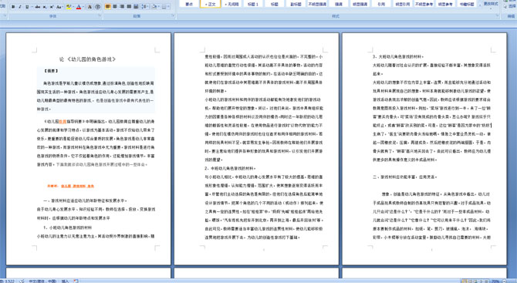The height and width of the screenshot is (283, 517).
Task: Apply text highlight color
Action: pos(69,7)
